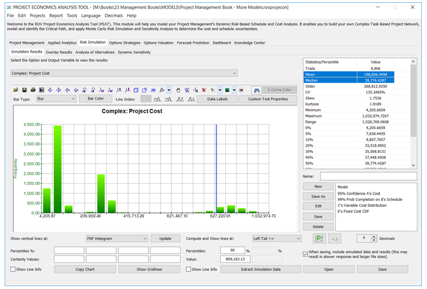Click the Data Labels button
This screenshot has height=289, width=427.
pos(217,99)
